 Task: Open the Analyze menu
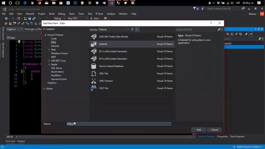click(111, 14)
